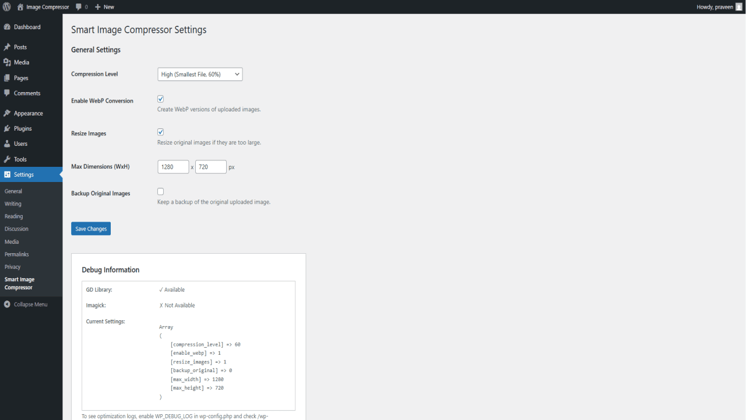Click the Debug Information heading
Image resolution: width=746 pixels, height=420 pixels.
[111, 270]
